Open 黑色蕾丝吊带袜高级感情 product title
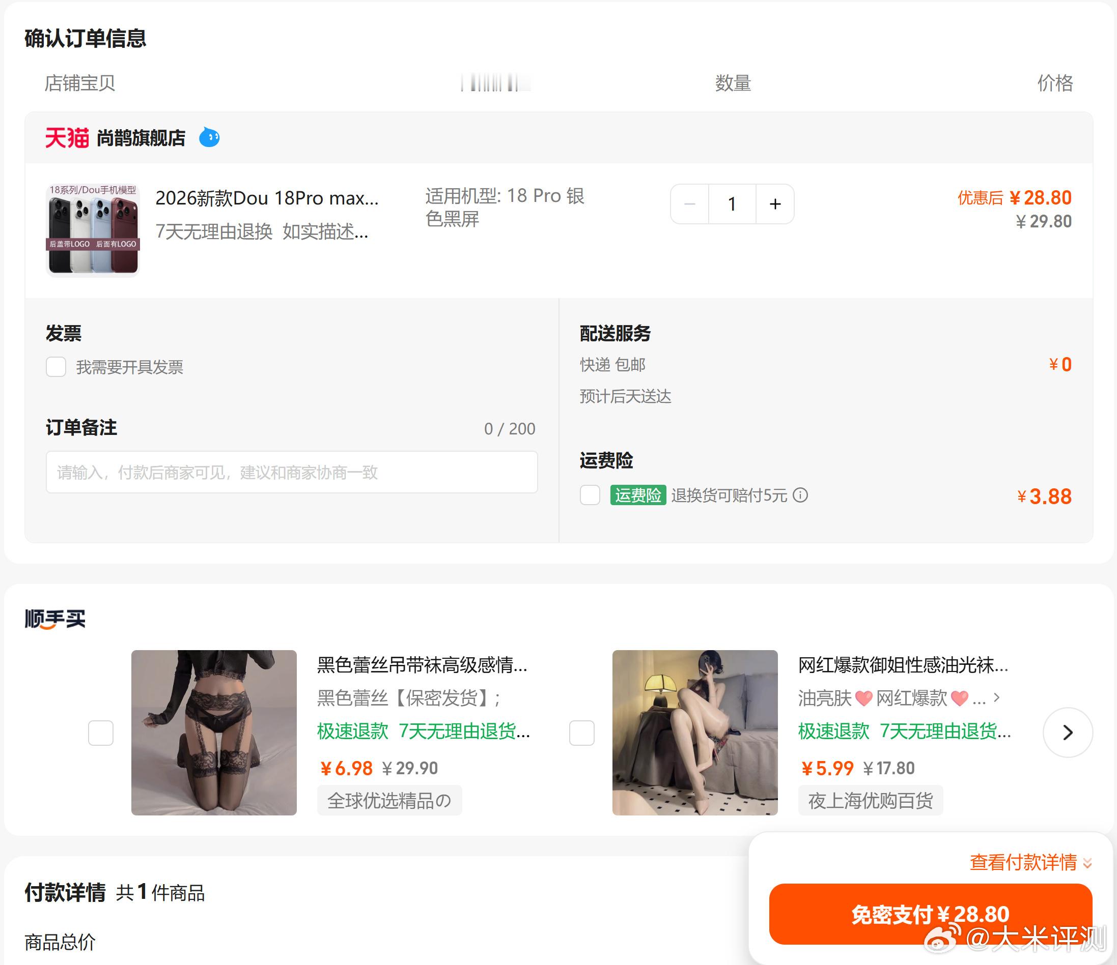1117x965 pixels. [x=422, y=665]
